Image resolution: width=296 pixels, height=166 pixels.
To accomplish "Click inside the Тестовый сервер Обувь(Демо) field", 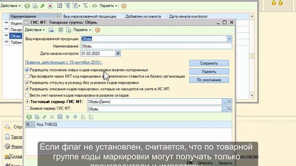I will 154,102.
